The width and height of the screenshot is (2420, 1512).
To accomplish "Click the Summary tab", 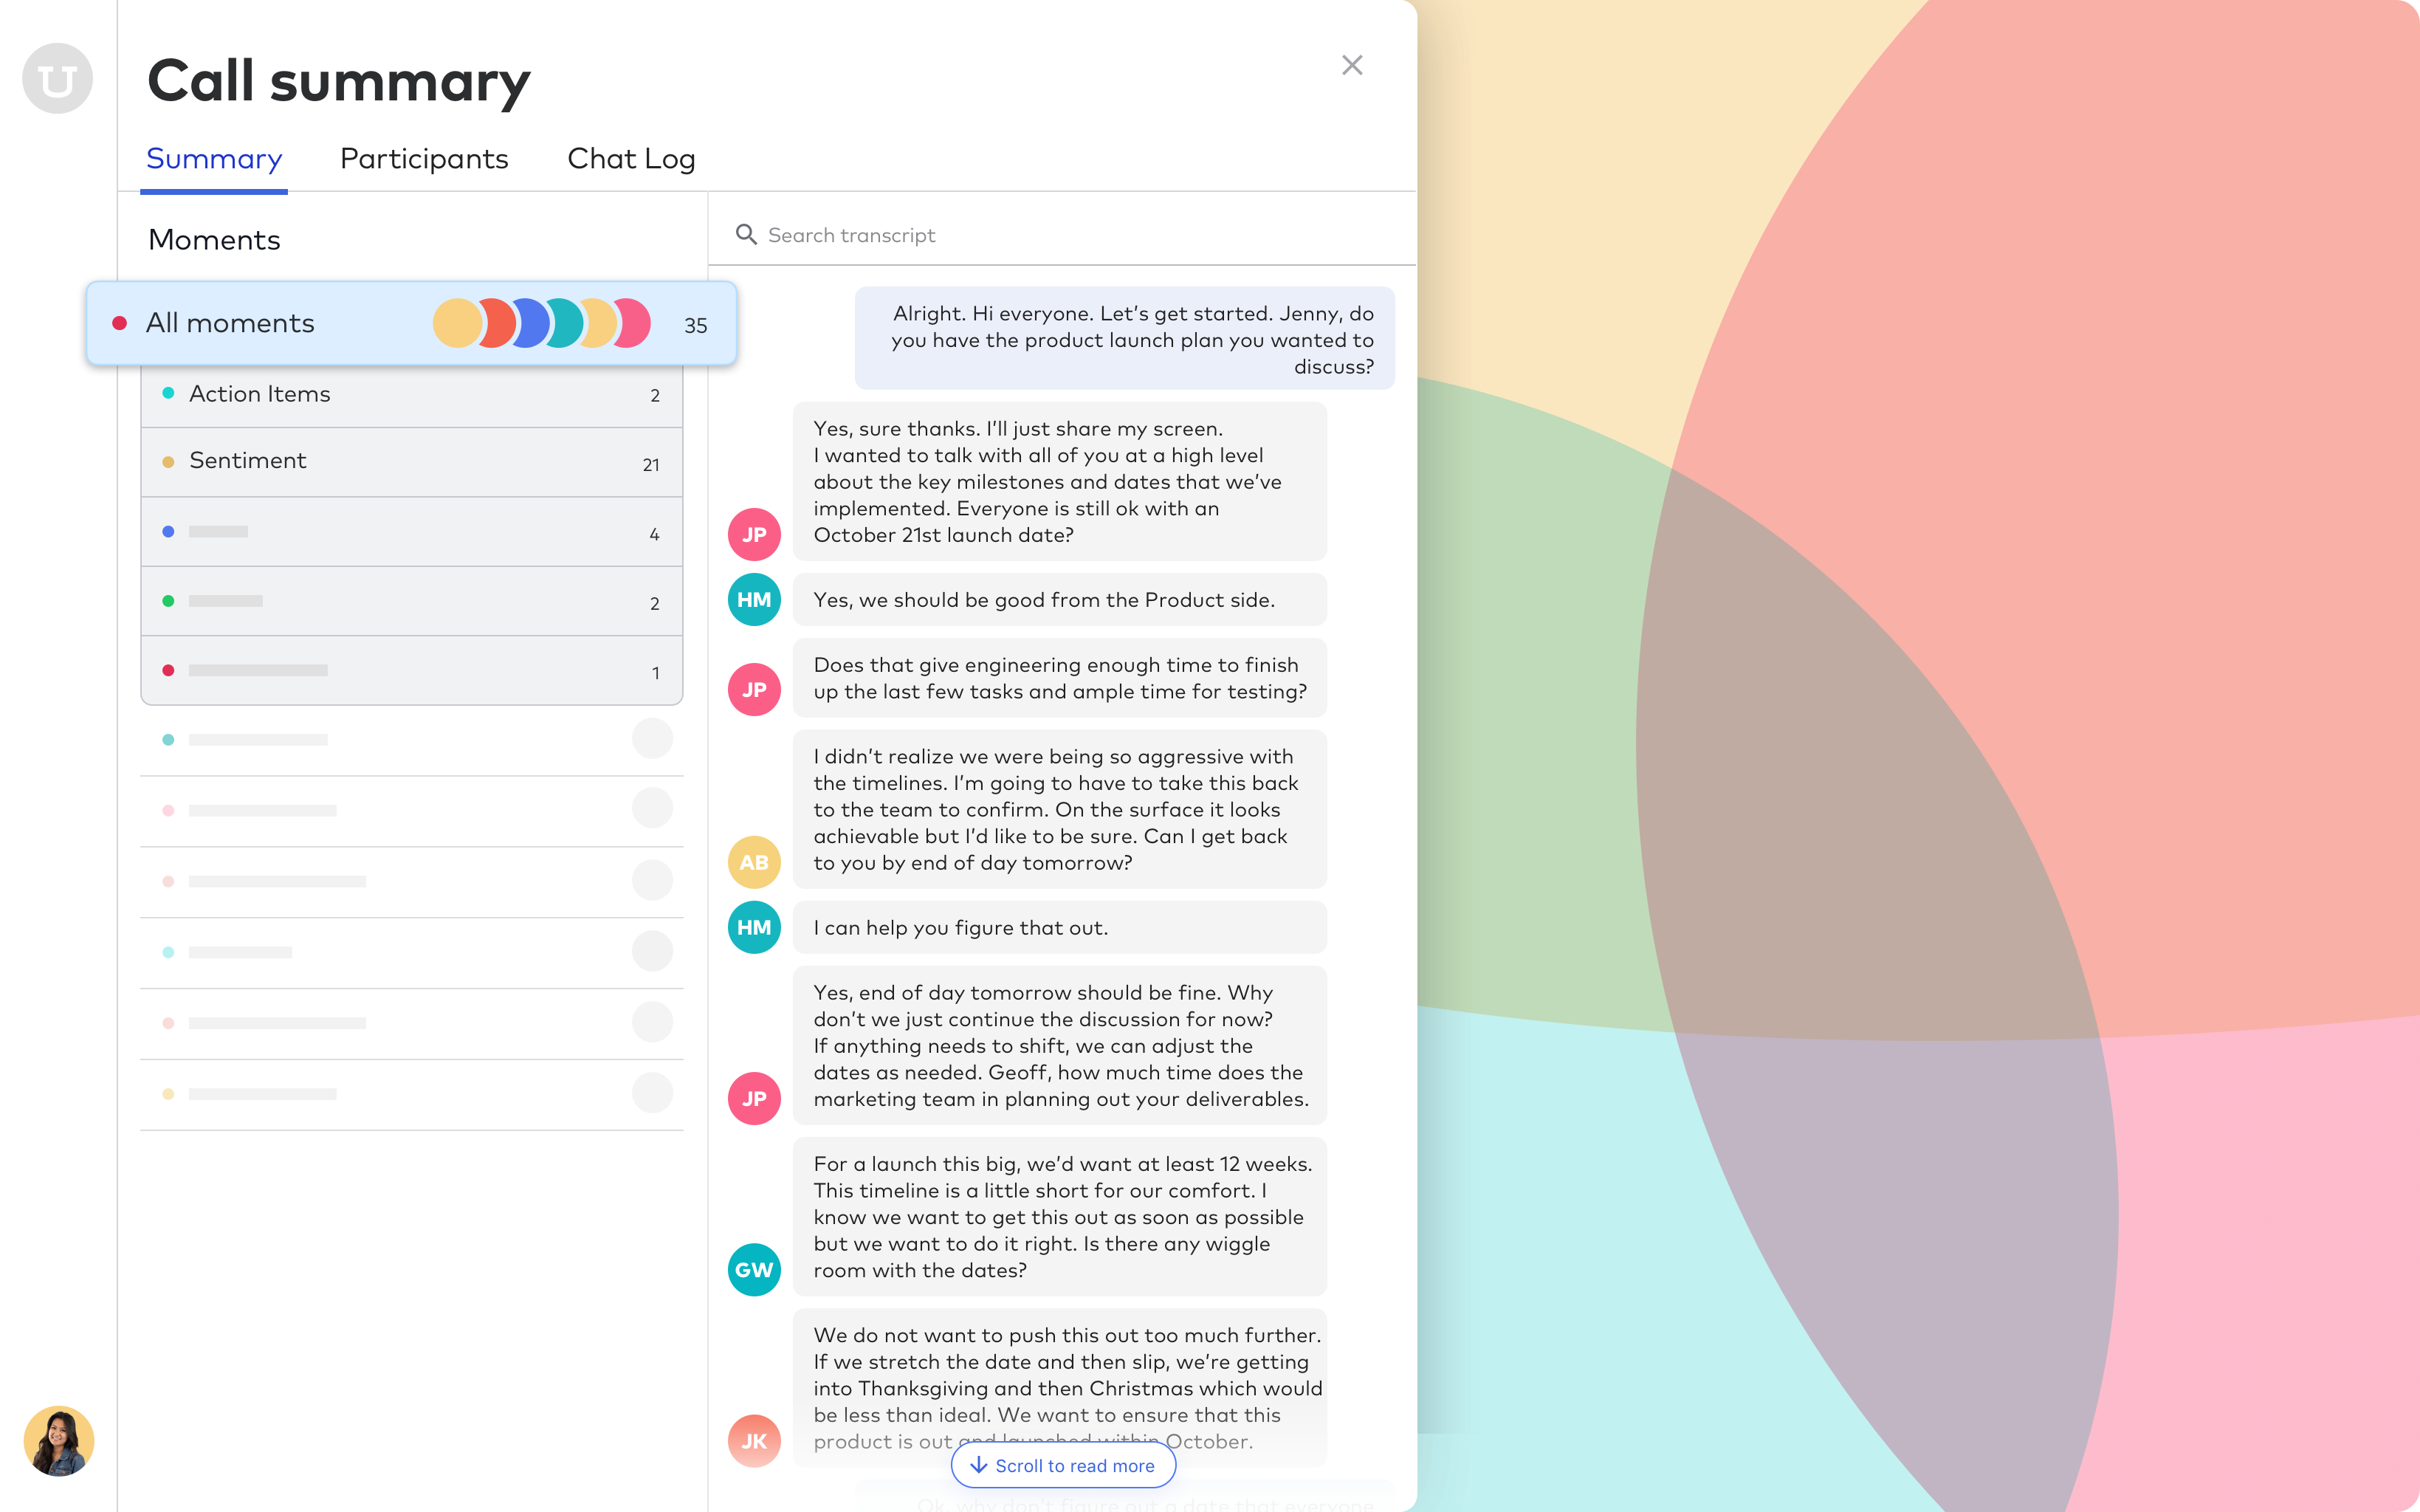I will (x=214, y=159).
